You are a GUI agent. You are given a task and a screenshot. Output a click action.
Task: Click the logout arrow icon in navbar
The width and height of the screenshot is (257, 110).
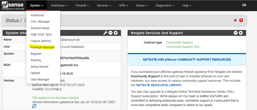tap(244, 5)
